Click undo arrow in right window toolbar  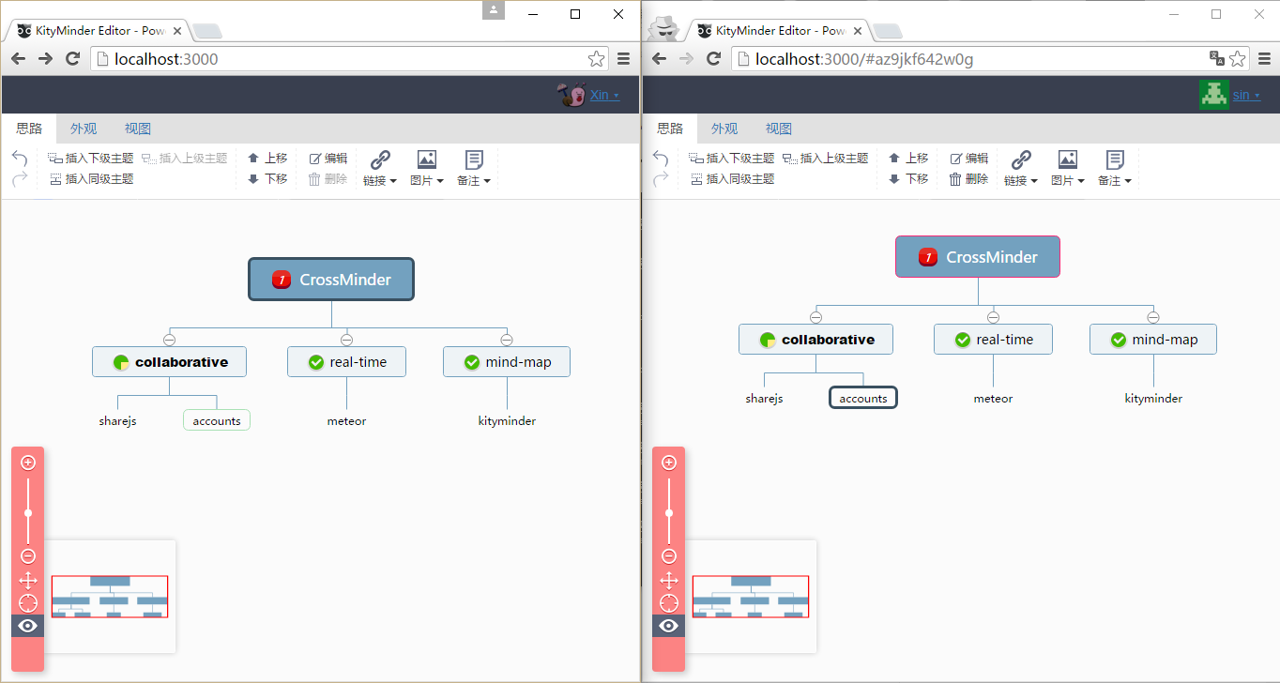pyautogui.click(x=661, y=158)
